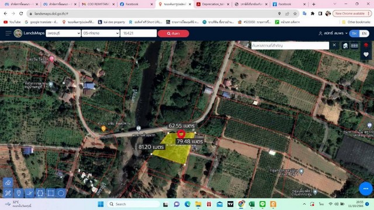Open the map layers red icon
Screen dimensions: 374x210
pos(366,45)
